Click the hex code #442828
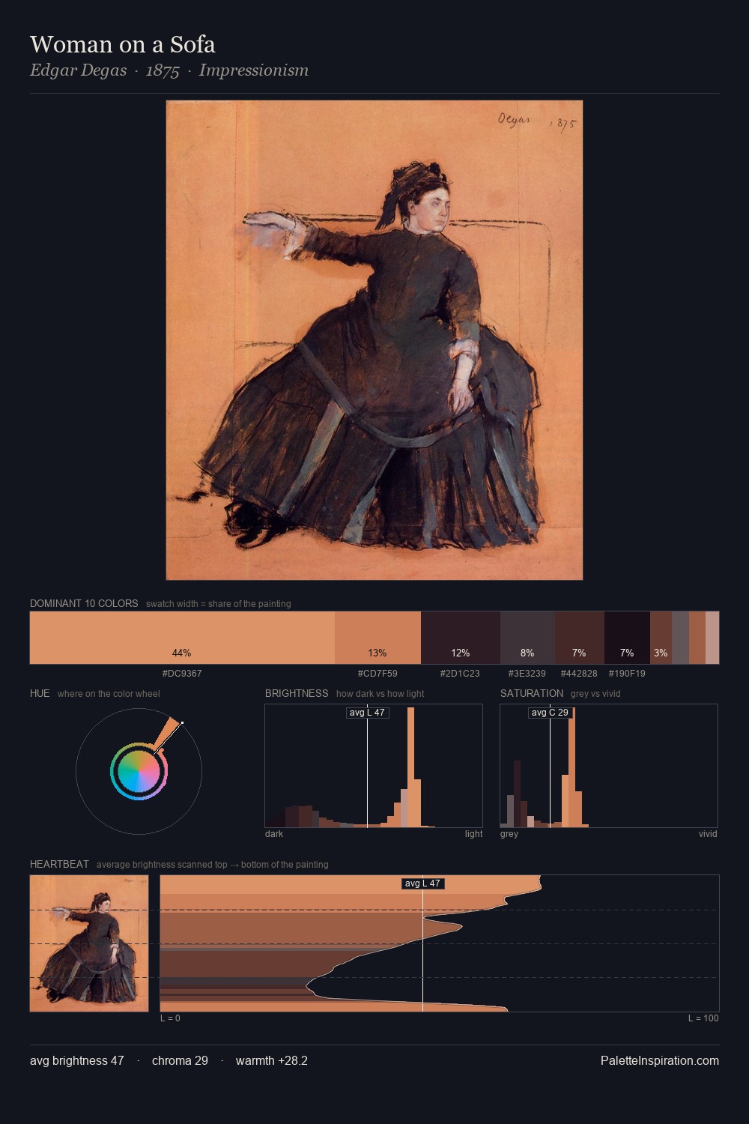 [x=579, y=674]
